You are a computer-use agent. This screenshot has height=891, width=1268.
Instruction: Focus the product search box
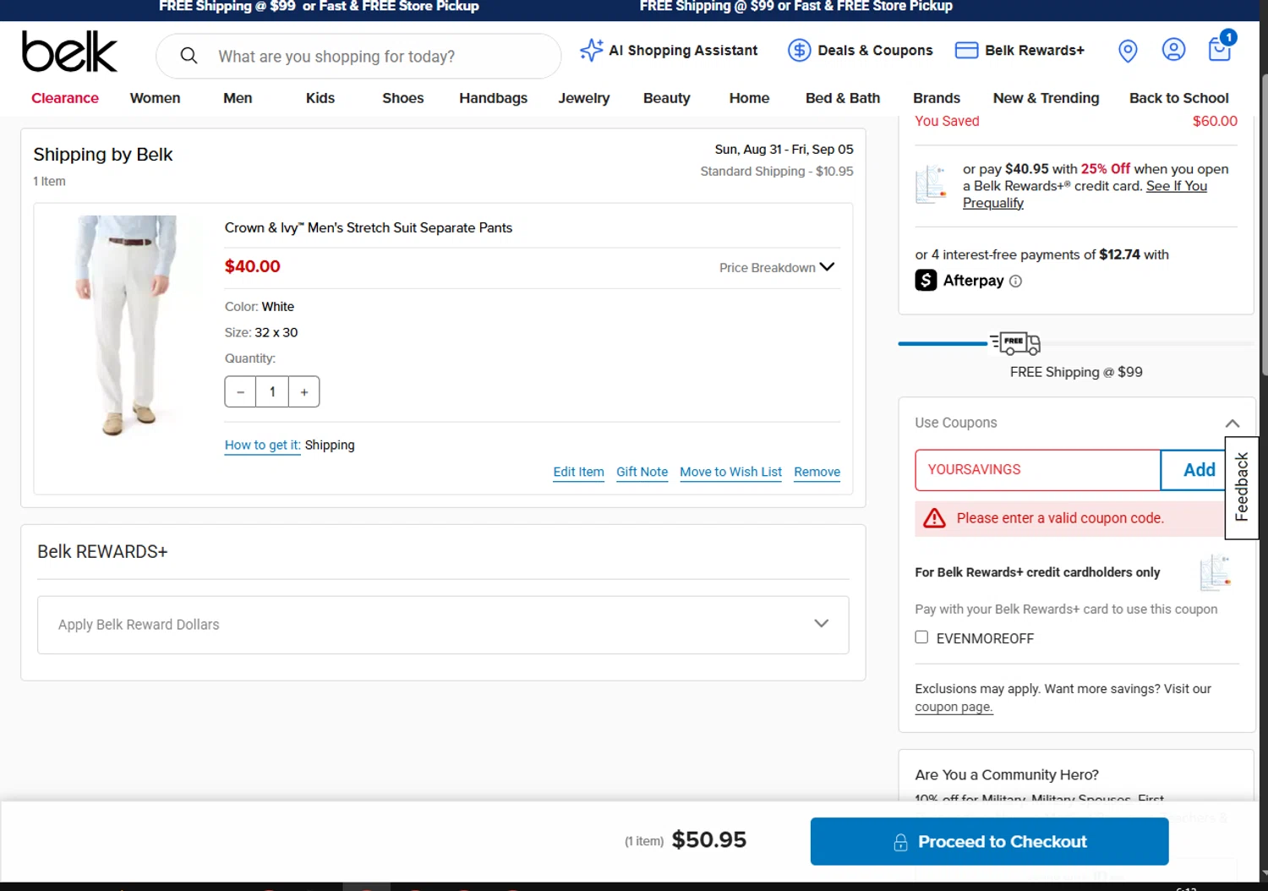click(358, 57)
